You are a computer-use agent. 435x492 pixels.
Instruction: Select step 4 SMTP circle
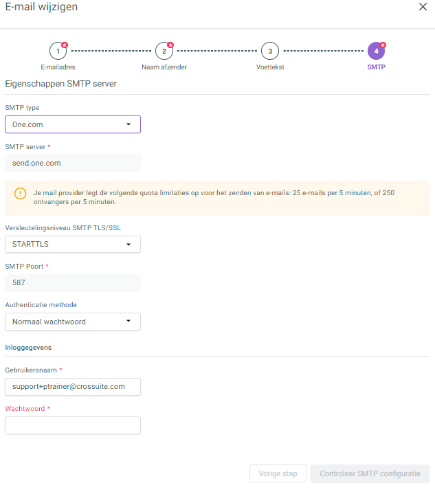click(x=376, y=51)
